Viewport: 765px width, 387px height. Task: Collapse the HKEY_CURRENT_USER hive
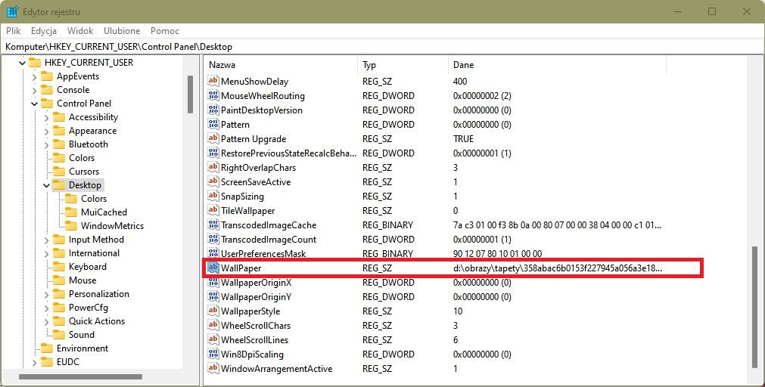22,63
